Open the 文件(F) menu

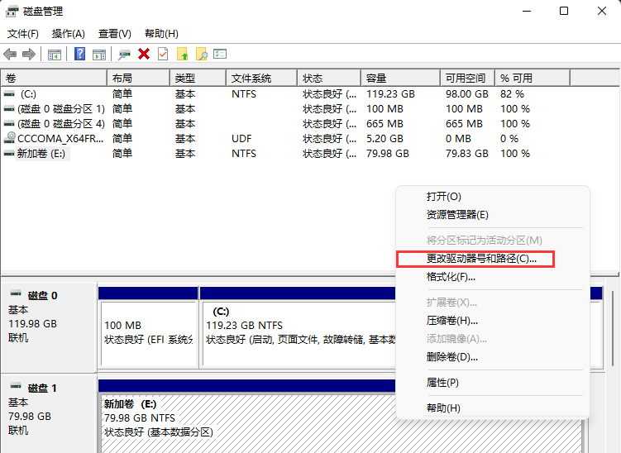coord(23,34)
